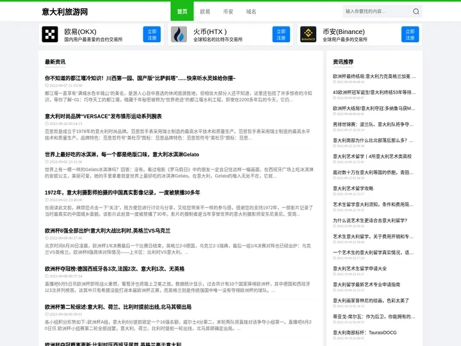The image size is (461, 346).
Task: Open sidebar link 男排世锦赛：波兰队
Action: [x=373, y=124]
